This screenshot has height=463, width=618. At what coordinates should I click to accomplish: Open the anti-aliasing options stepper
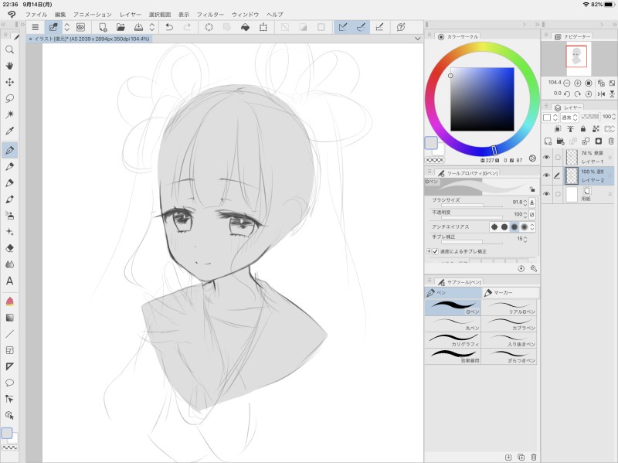coord(532,226)
